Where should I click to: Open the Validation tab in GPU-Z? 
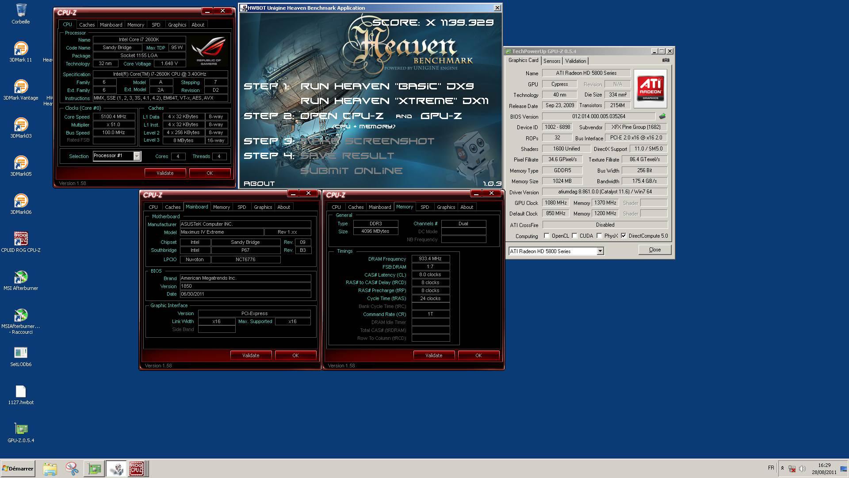tap(575, 61)
